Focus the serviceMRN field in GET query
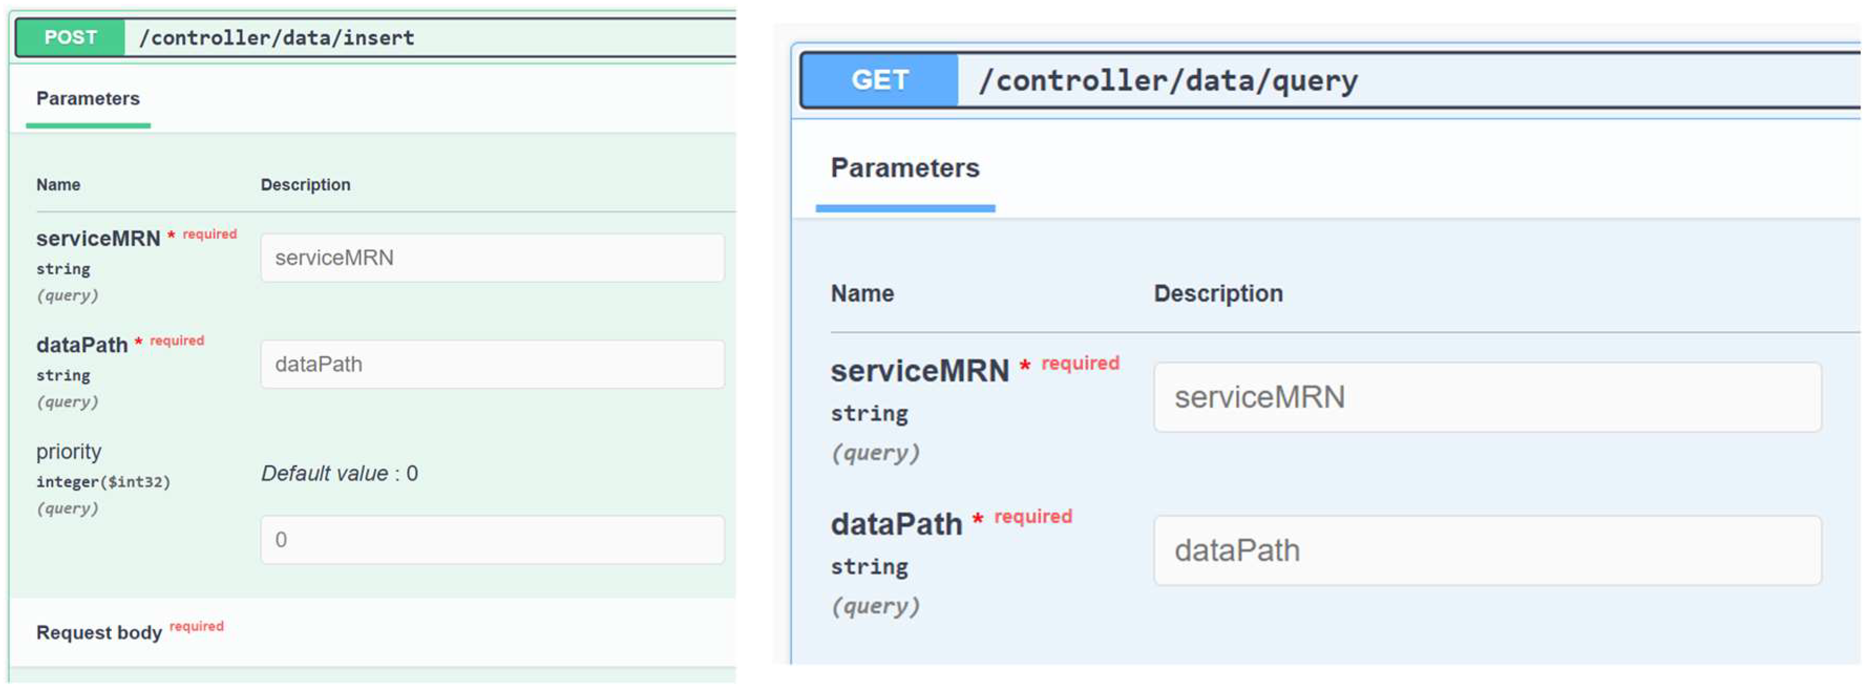The height and width of the screenshot is (694, 1871). click(x=1487, y=397)
